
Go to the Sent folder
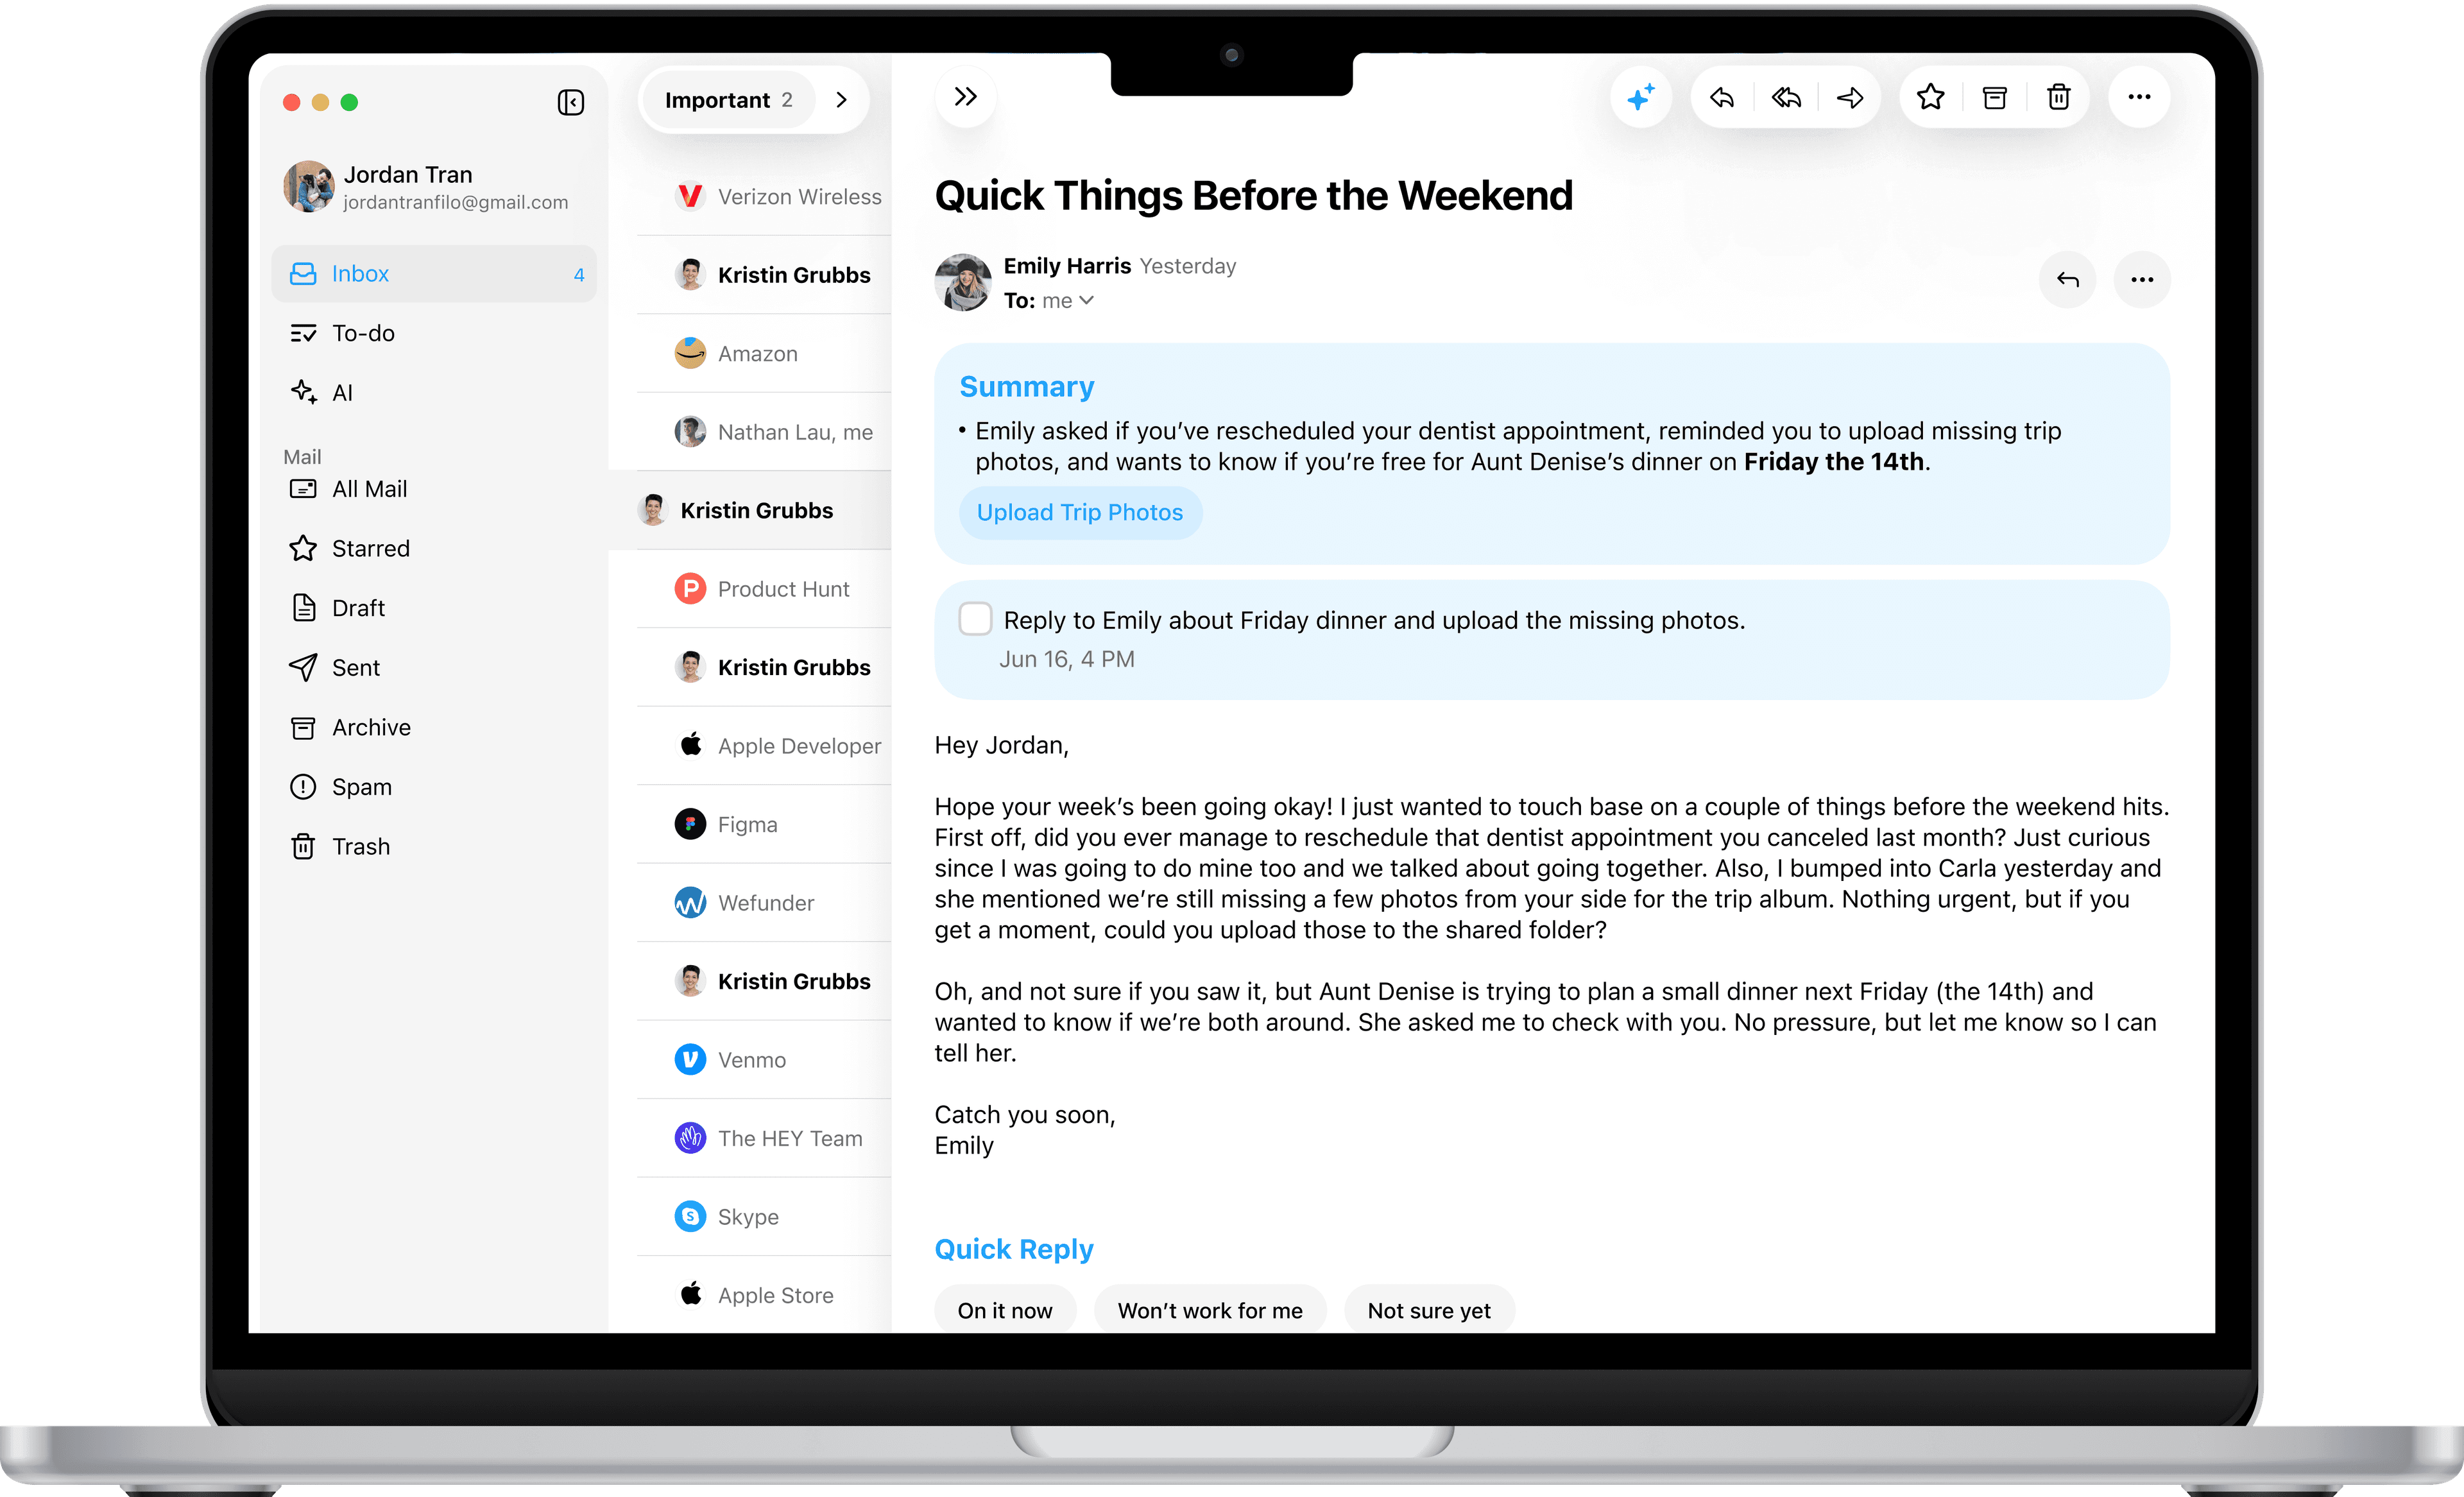(x=434, y=668)
